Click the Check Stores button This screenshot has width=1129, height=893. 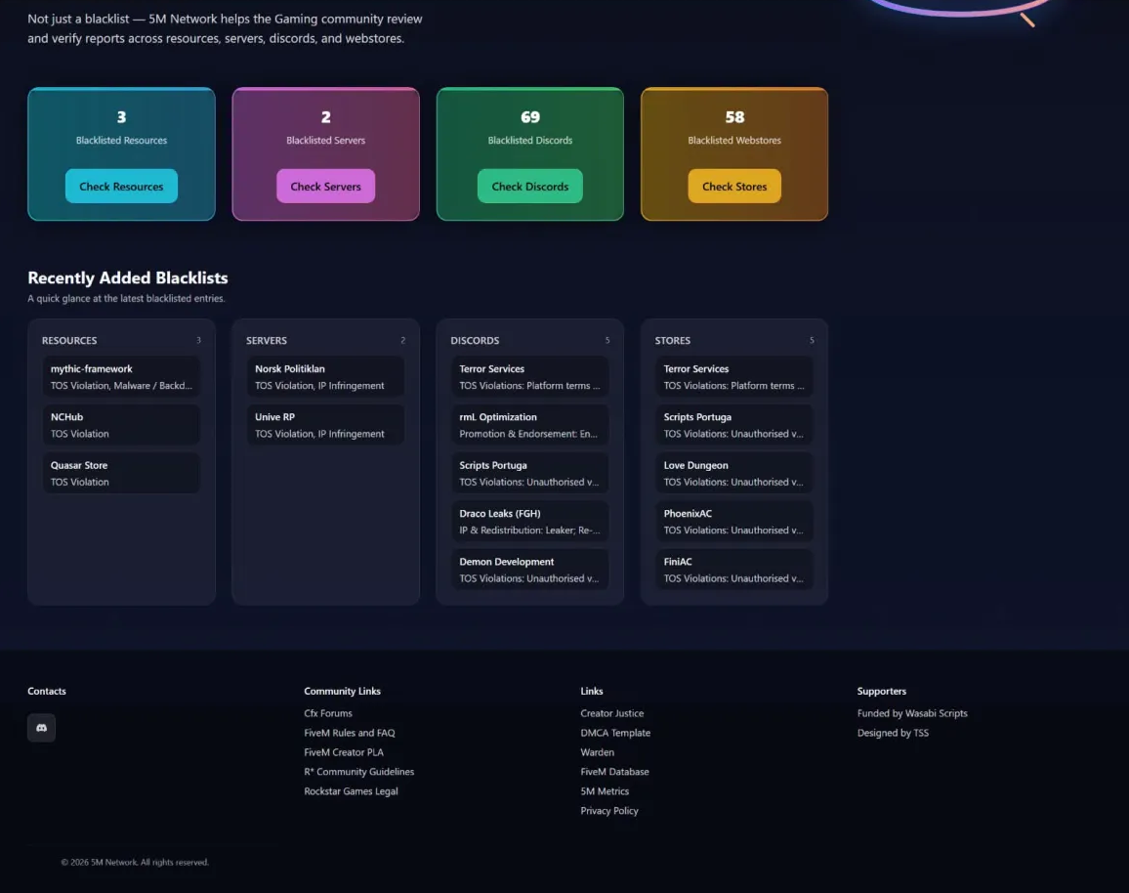point(734,186)
